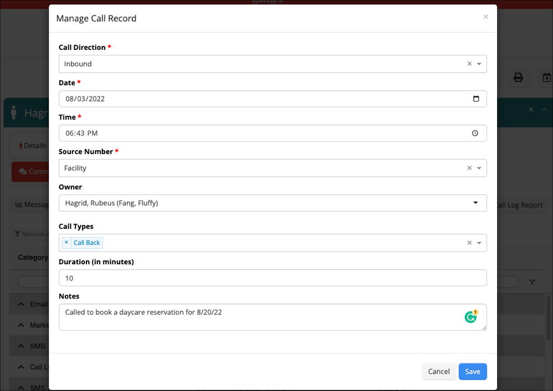Screen dimensions: 553x391
Task: Click the Facility value in Source Number
Action: (75, 168)
